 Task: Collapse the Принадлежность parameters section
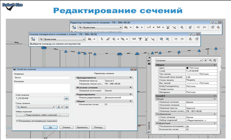click(131, 77)
